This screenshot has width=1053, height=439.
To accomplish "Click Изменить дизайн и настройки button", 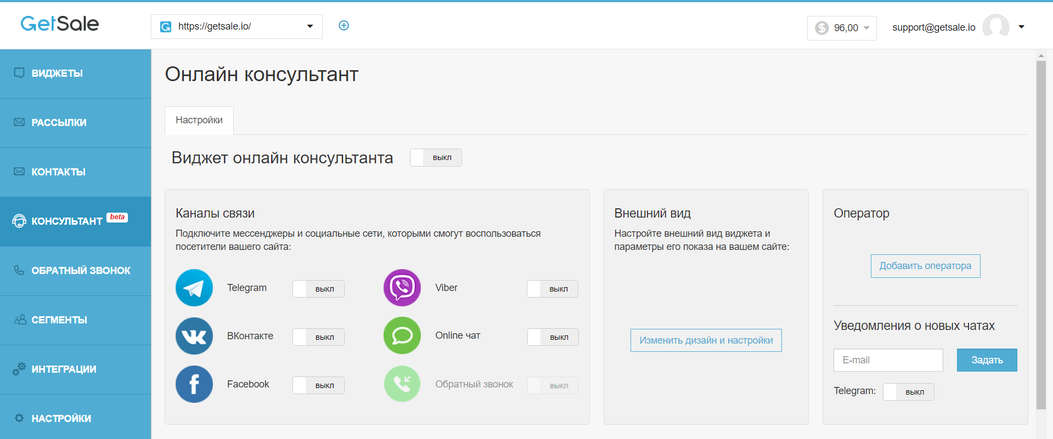I will point(706,340).
